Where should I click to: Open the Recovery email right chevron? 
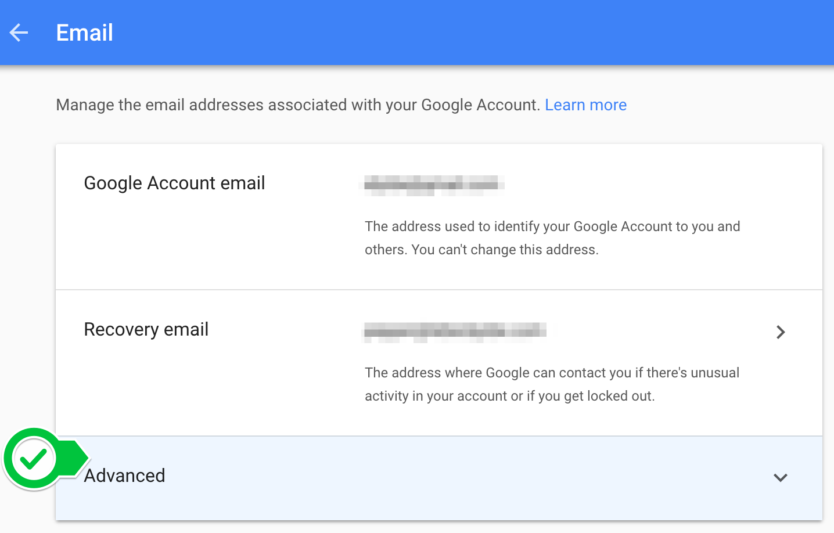click(780, 332)
